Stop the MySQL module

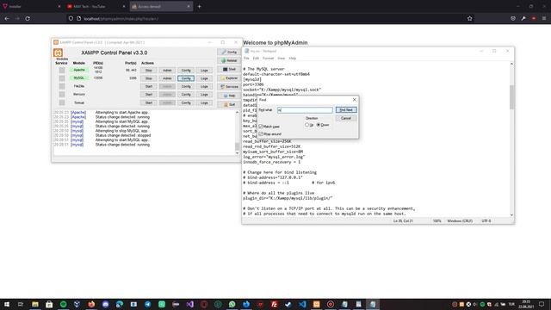(149, 78)
